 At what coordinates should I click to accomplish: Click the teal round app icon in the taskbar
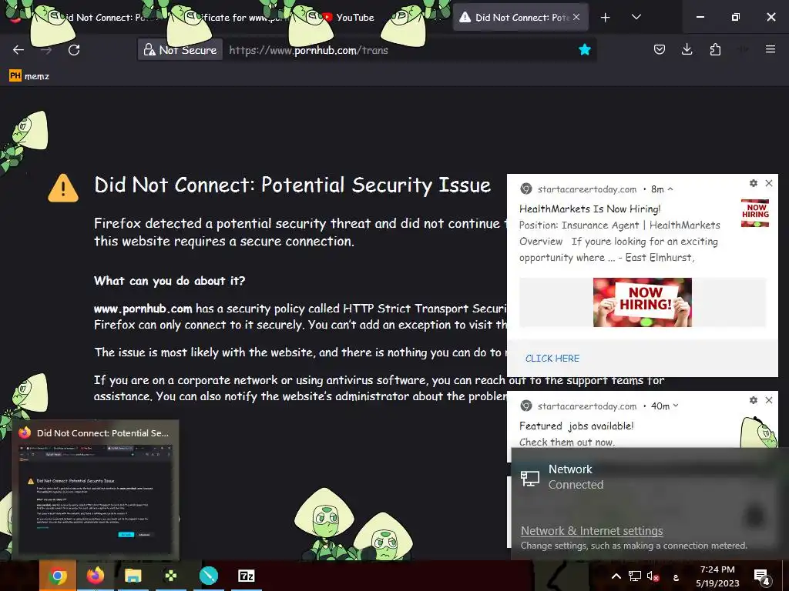(x=208, y=576)
